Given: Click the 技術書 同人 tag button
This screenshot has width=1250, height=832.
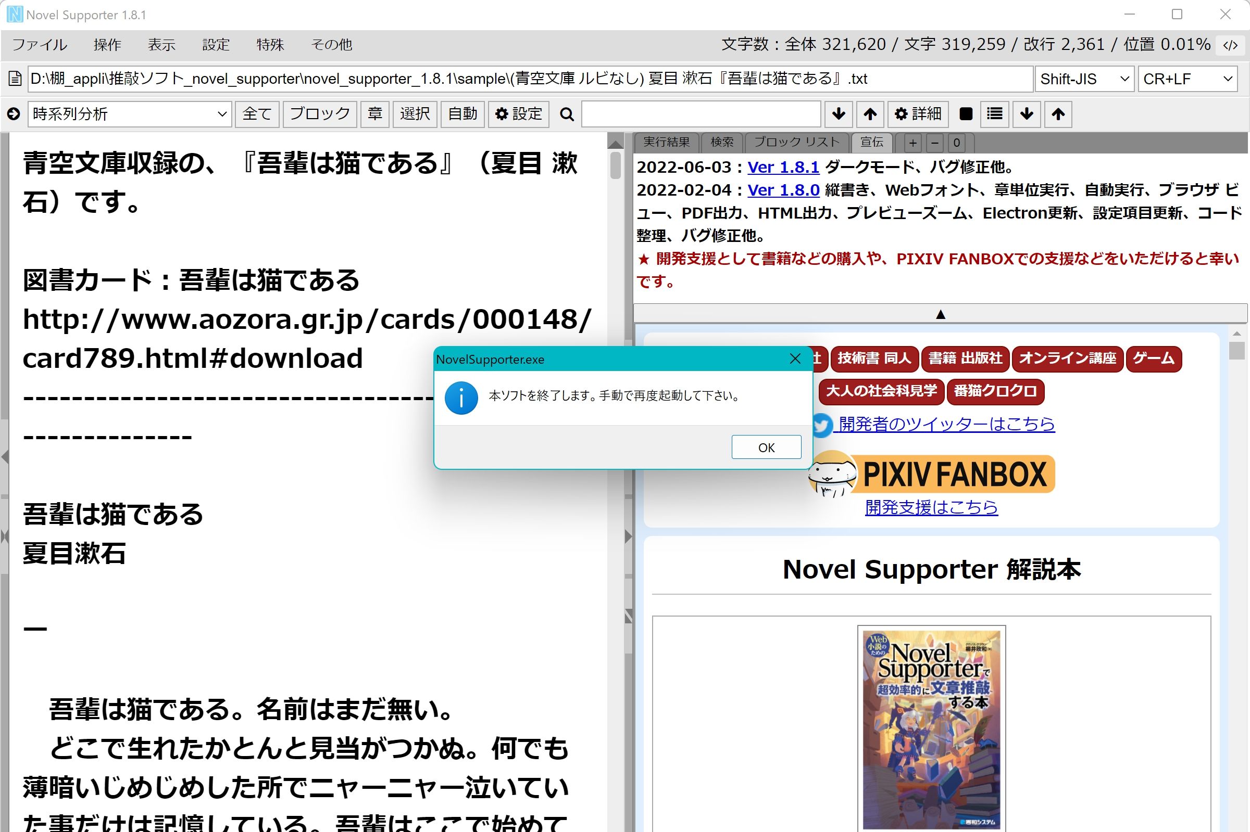Looking at the screenshot, I should pyautogui.click(x=874, y=359).
